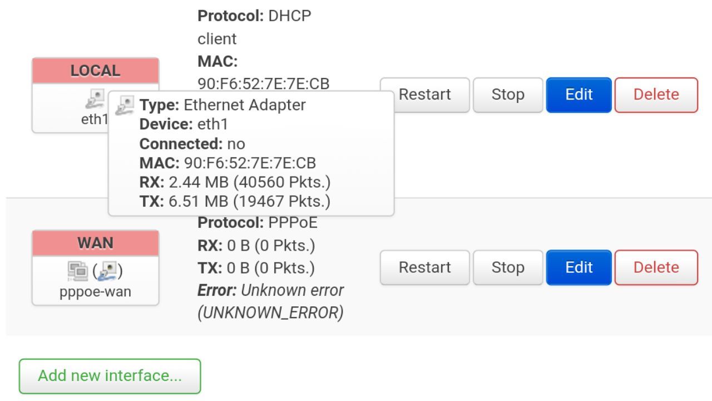Restart the LOCAL interface

coord(425,95)
